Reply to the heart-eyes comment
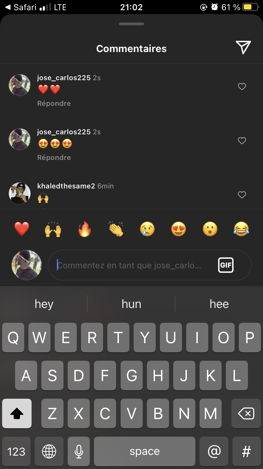 click(x=54, y=158)
